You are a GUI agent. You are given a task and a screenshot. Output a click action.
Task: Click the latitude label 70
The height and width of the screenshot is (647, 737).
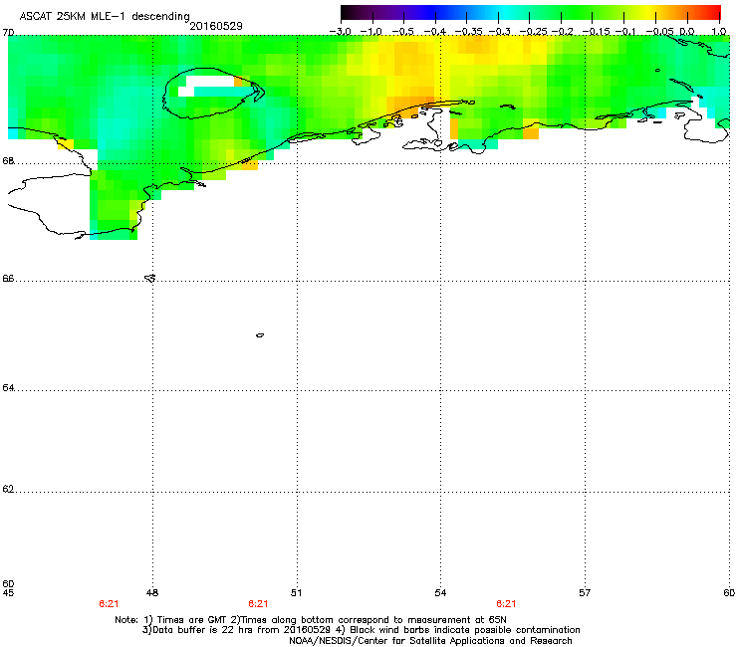coord(8,33)
